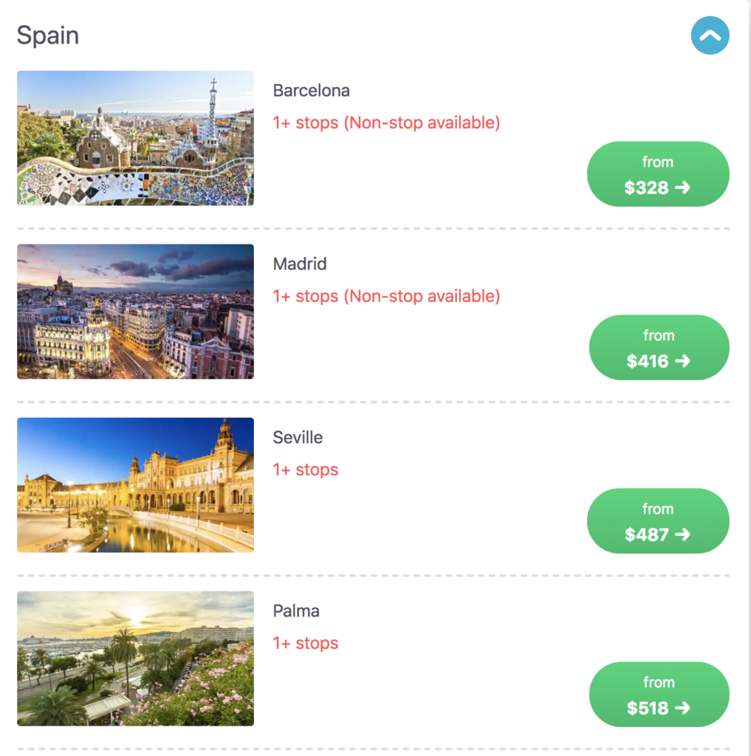751x756 pixels.
Task: Click the Seville 1+ stops label
Action: click(x=306, y=470)
